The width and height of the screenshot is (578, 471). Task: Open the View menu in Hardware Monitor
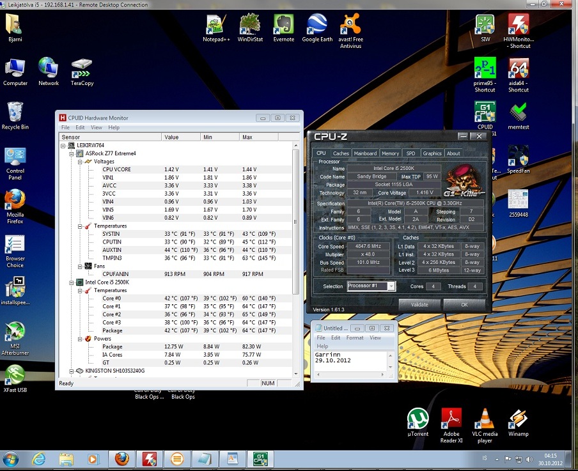click(x=95, y=128)
